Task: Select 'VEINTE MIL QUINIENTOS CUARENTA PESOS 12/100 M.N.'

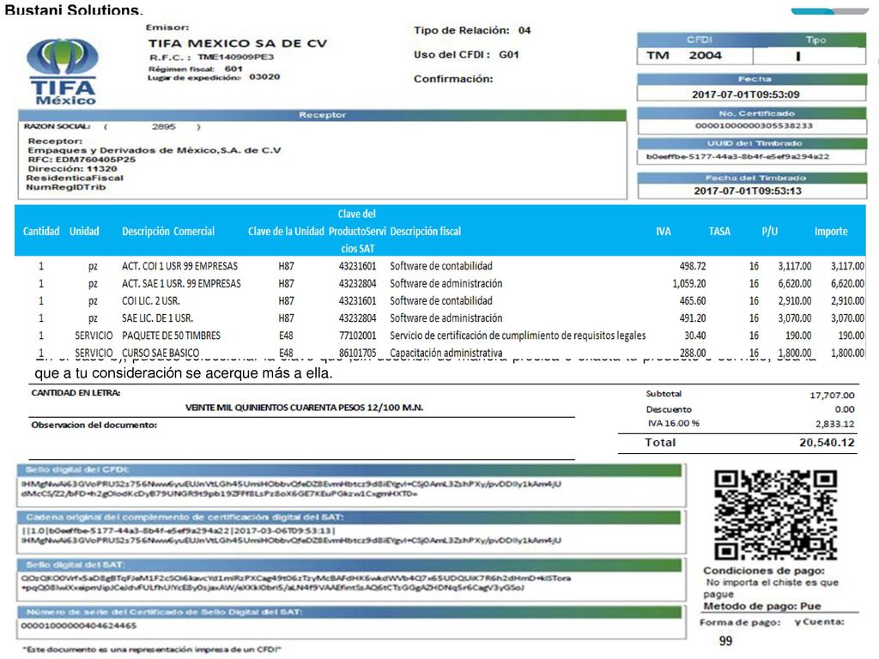Action: [304, 408]
